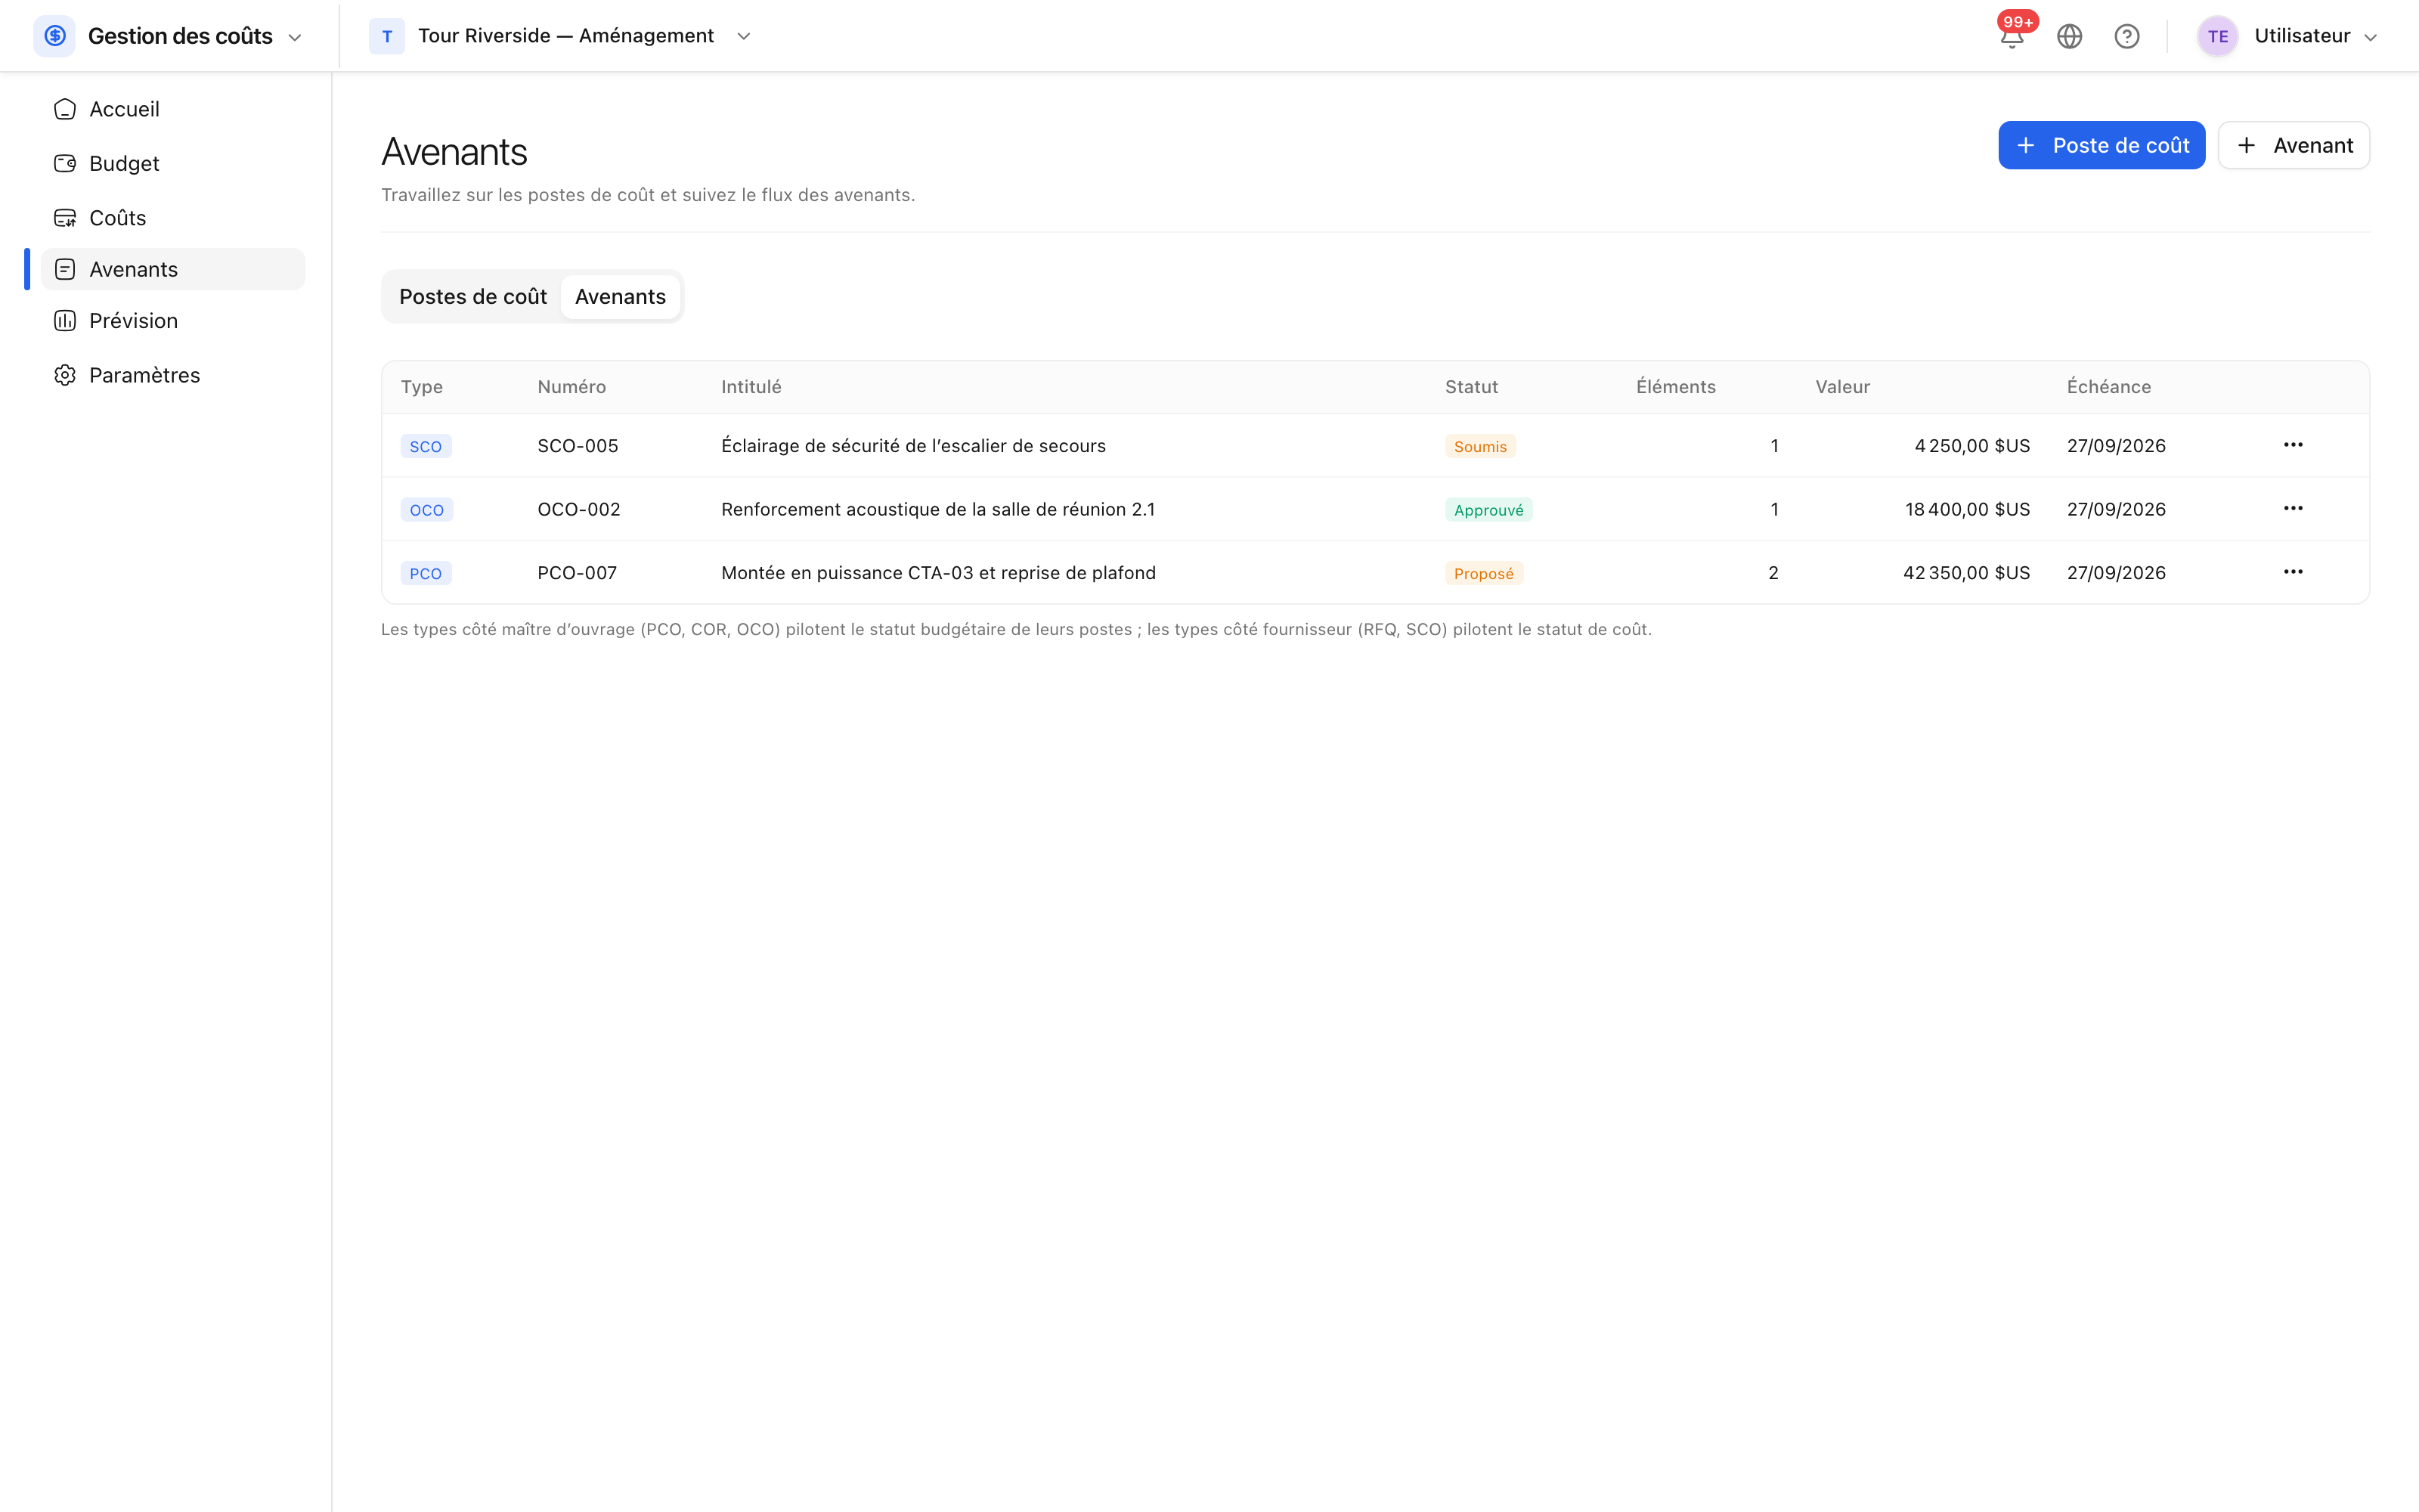Image resolution: width=2419 pixels, height=1512 pixels.
Task: Click the Proposé status badge
Action: click(x=1483, y=574)
